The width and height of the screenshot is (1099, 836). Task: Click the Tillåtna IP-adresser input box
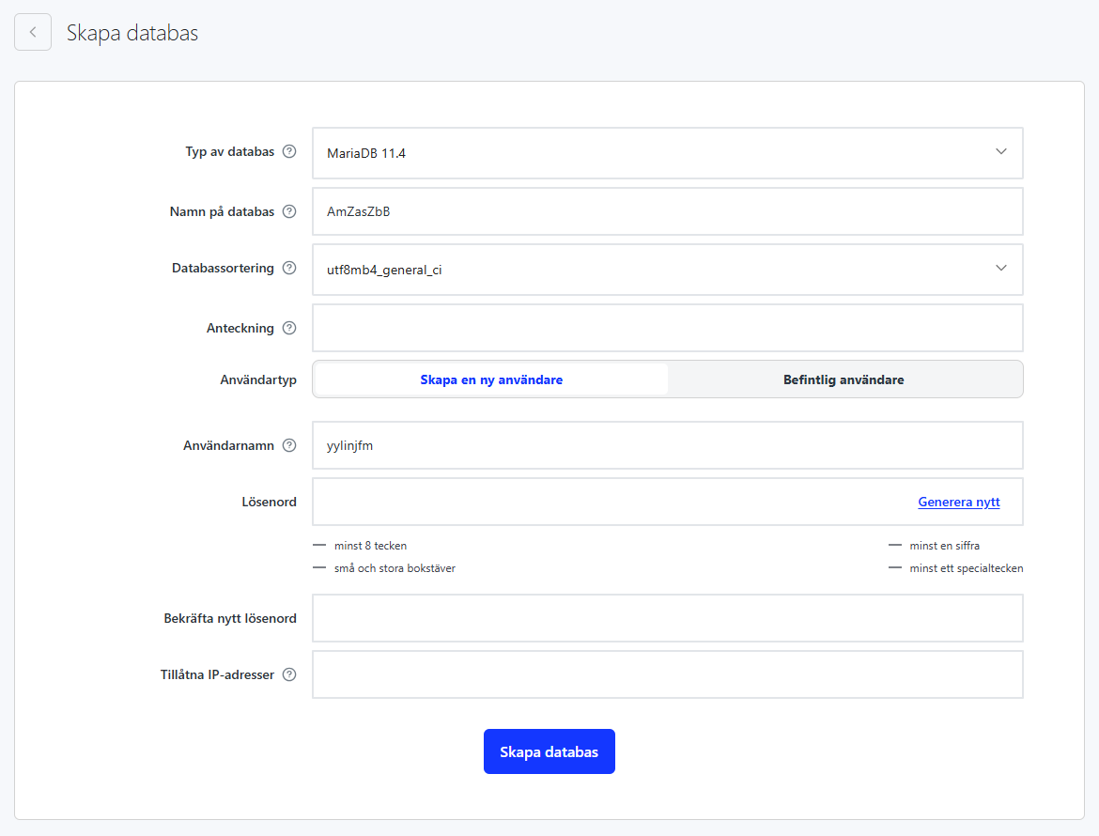(667, 674)
